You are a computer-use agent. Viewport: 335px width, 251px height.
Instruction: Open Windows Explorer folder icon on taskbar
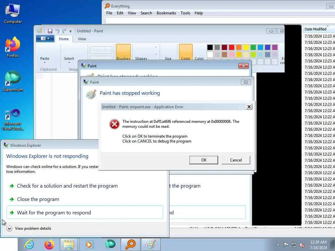point(69,244)
